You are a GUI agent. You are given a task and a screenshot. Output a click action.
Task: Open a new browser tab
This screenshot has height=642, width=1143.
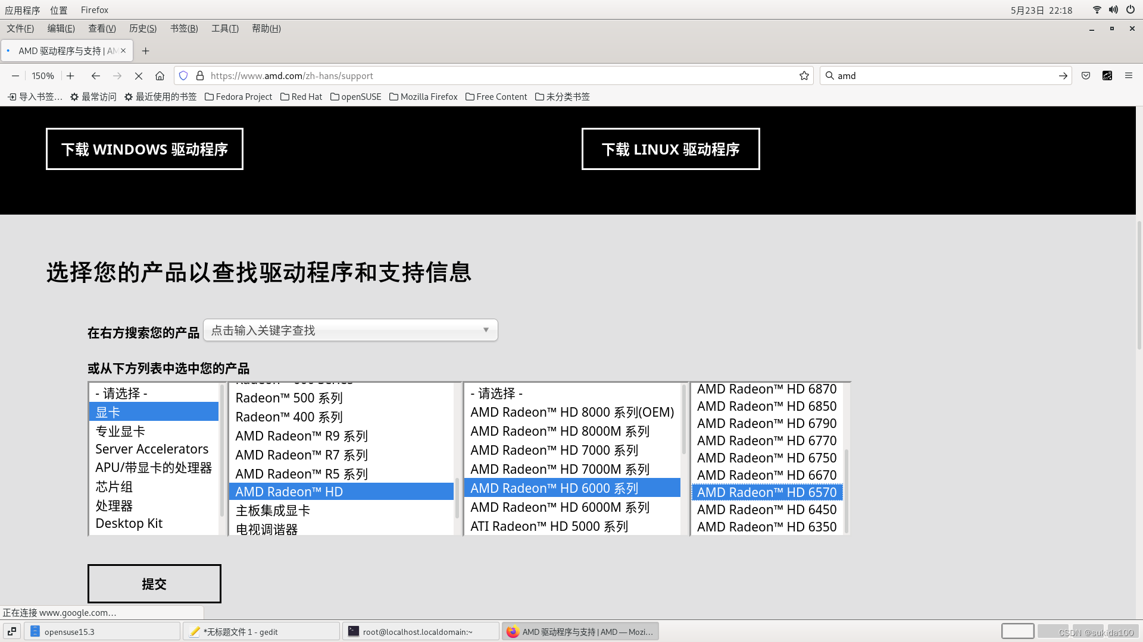pos(145,51)
